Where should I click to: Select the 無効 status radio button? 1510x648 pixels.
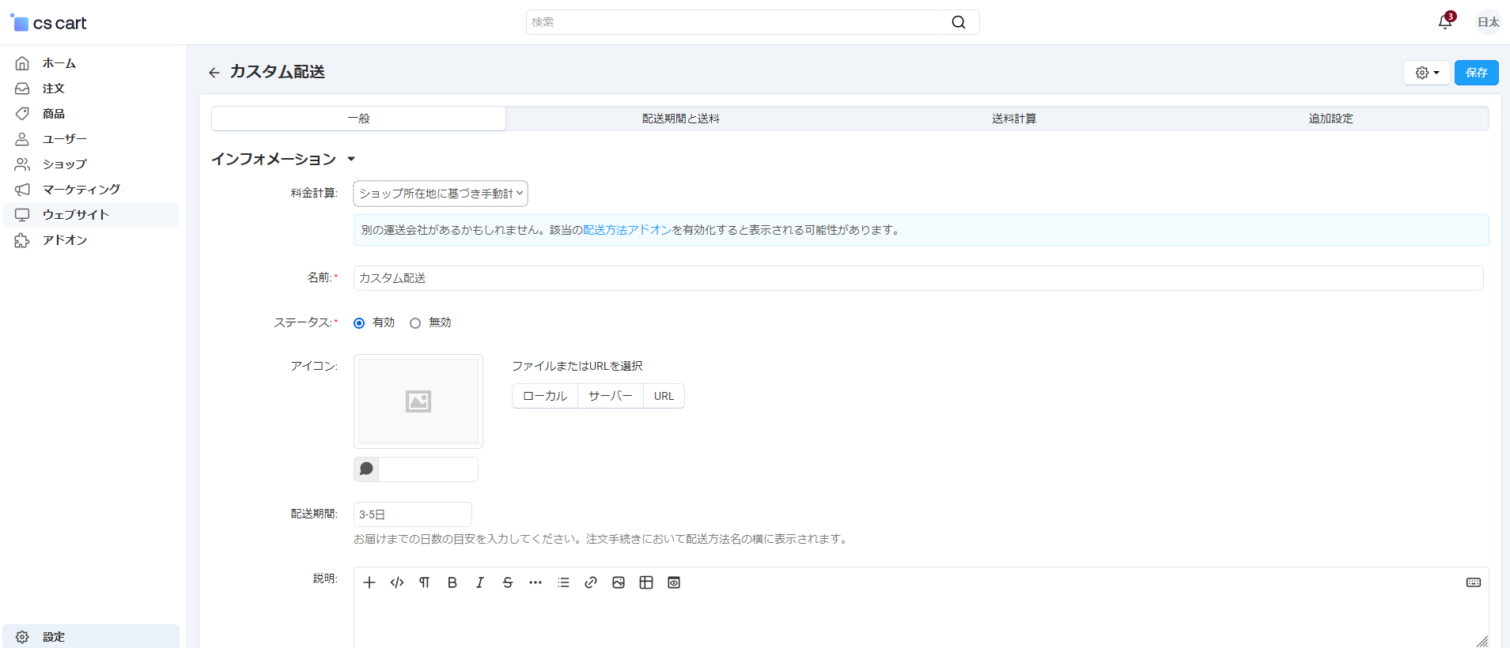(x=415, y=323)
